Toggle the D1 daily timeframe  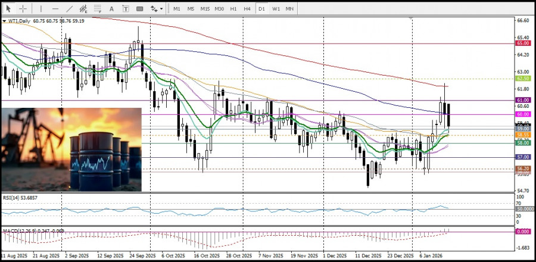click(x=261, y=9)
